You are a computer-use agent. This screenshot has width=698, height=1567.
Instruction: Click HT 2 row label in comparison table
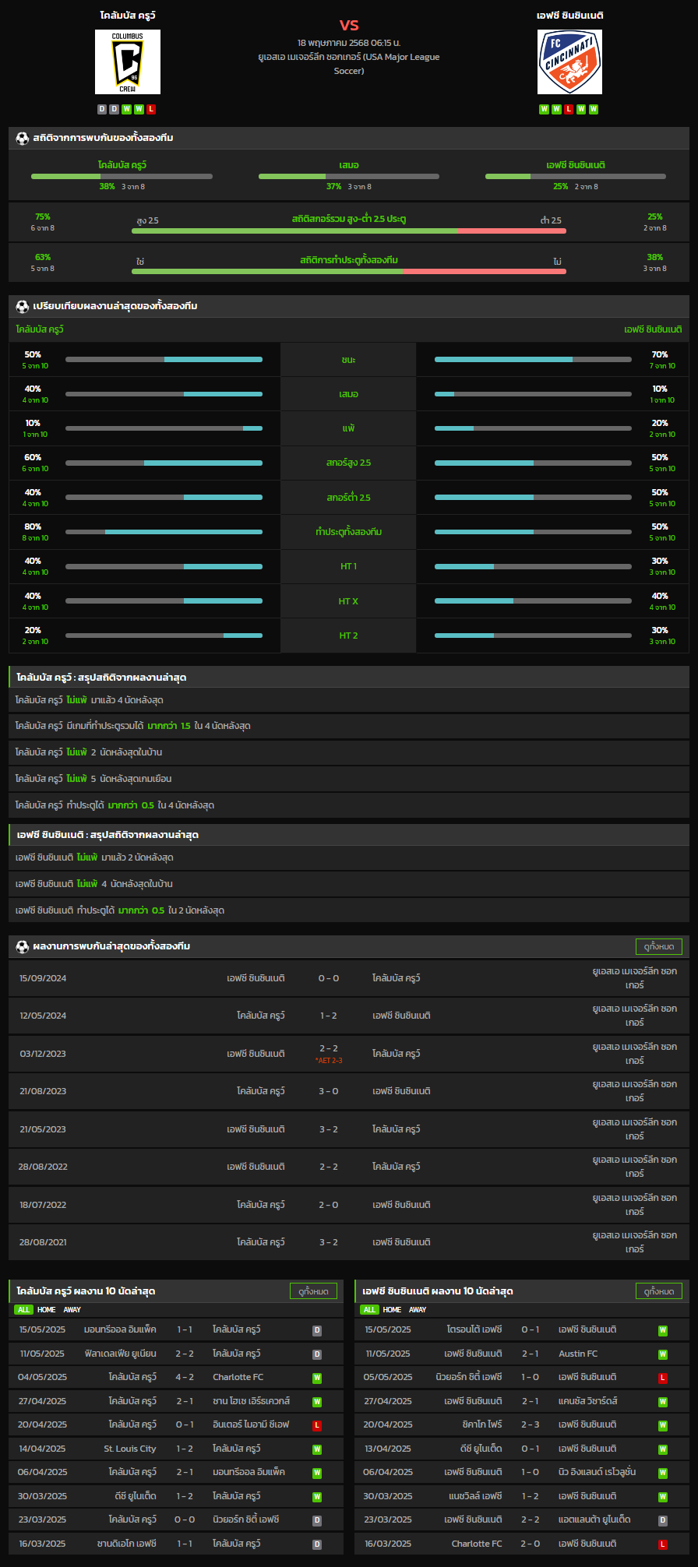[348, 636]
